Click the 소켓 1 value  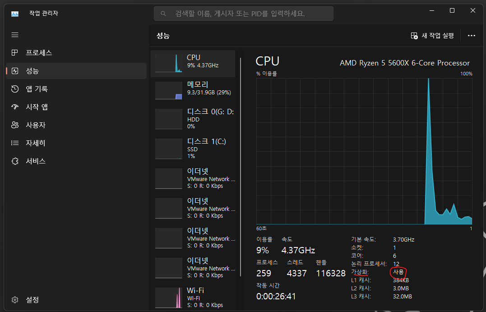coord(394,248)
